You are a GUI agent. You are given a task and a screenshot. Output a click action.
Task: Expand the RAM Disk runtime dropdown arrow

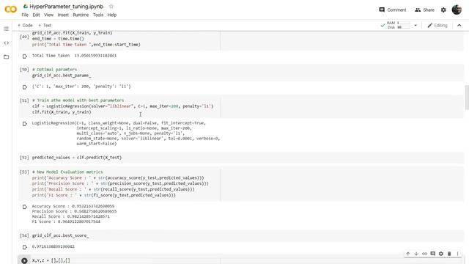point(416,26)
